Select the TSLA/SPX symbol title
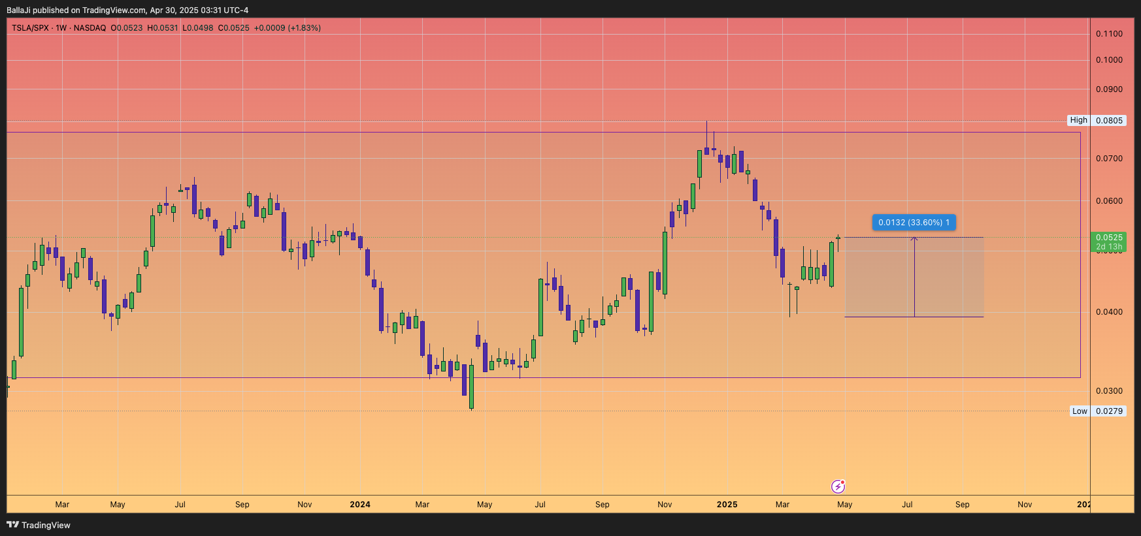The width and height of the screenshot is (1141, 536). [30, 28]
